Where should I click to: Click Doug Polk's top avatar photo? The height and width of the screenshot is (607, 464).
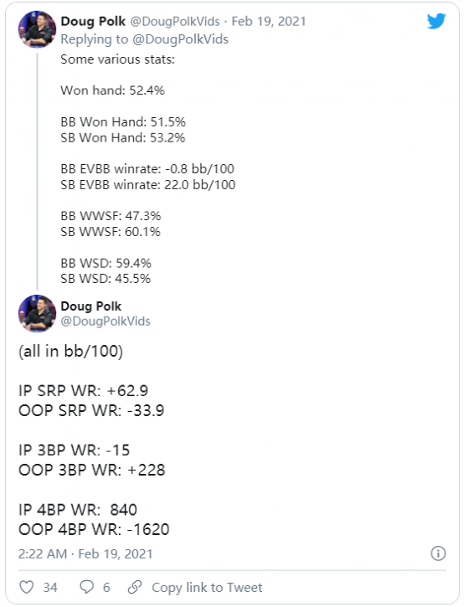coord(37,29)
